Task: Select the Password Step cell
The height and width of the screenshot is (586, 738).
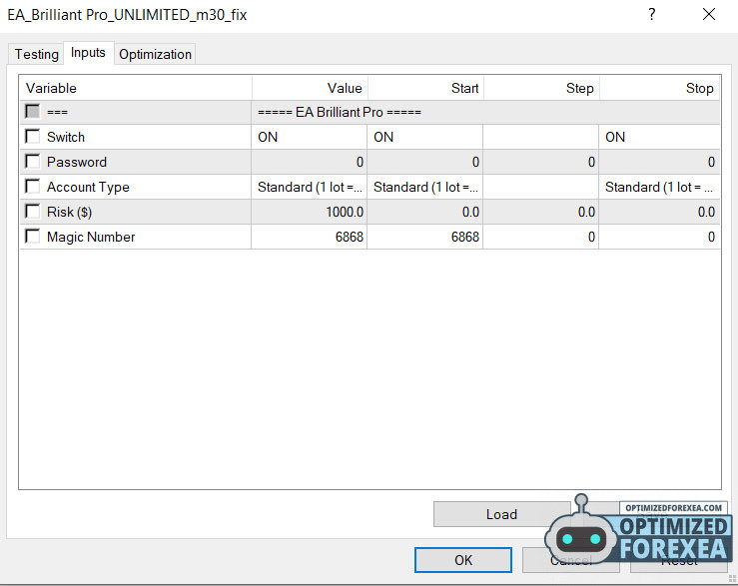Action: [x=541, y=162]
